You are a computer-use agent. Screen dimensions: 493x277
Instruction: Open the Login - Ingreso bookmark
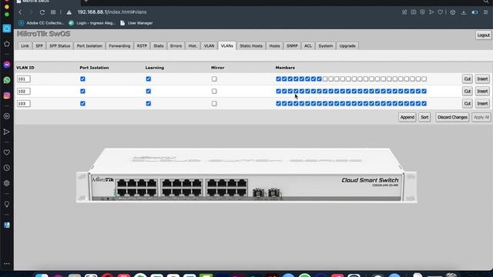coord(92,23)
